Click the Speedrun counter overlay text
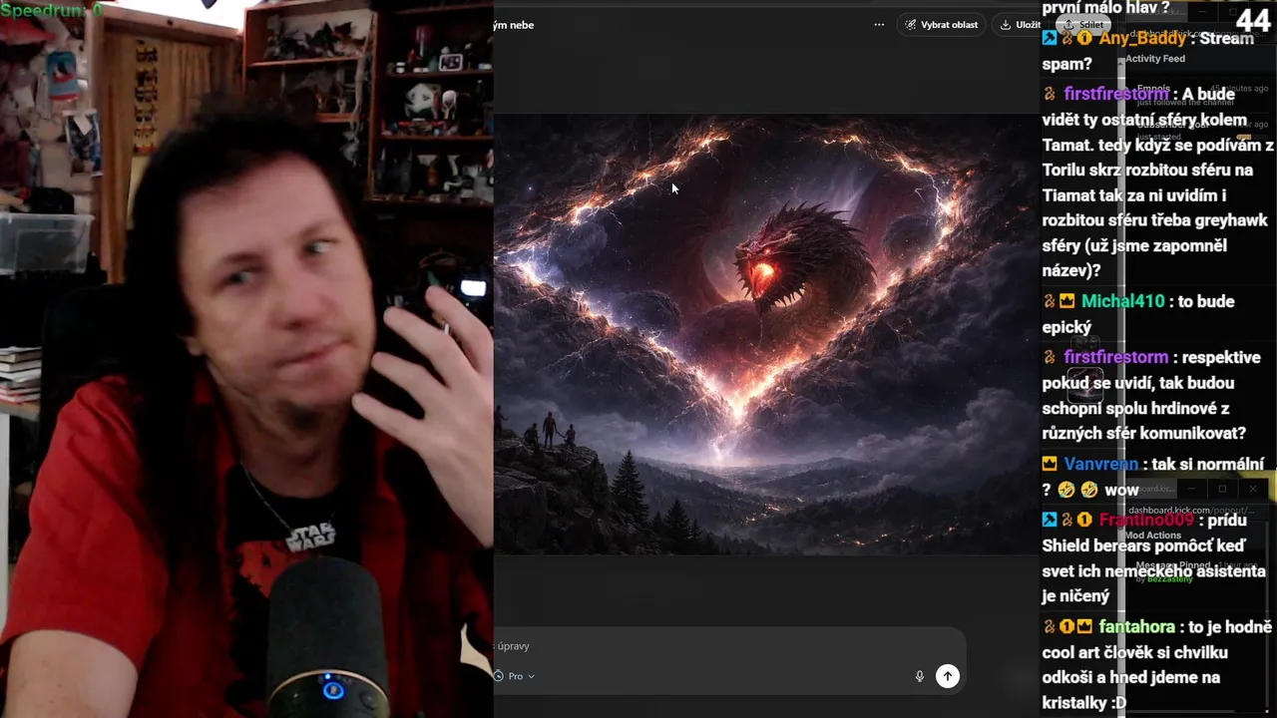 click(x=51, y=9)
